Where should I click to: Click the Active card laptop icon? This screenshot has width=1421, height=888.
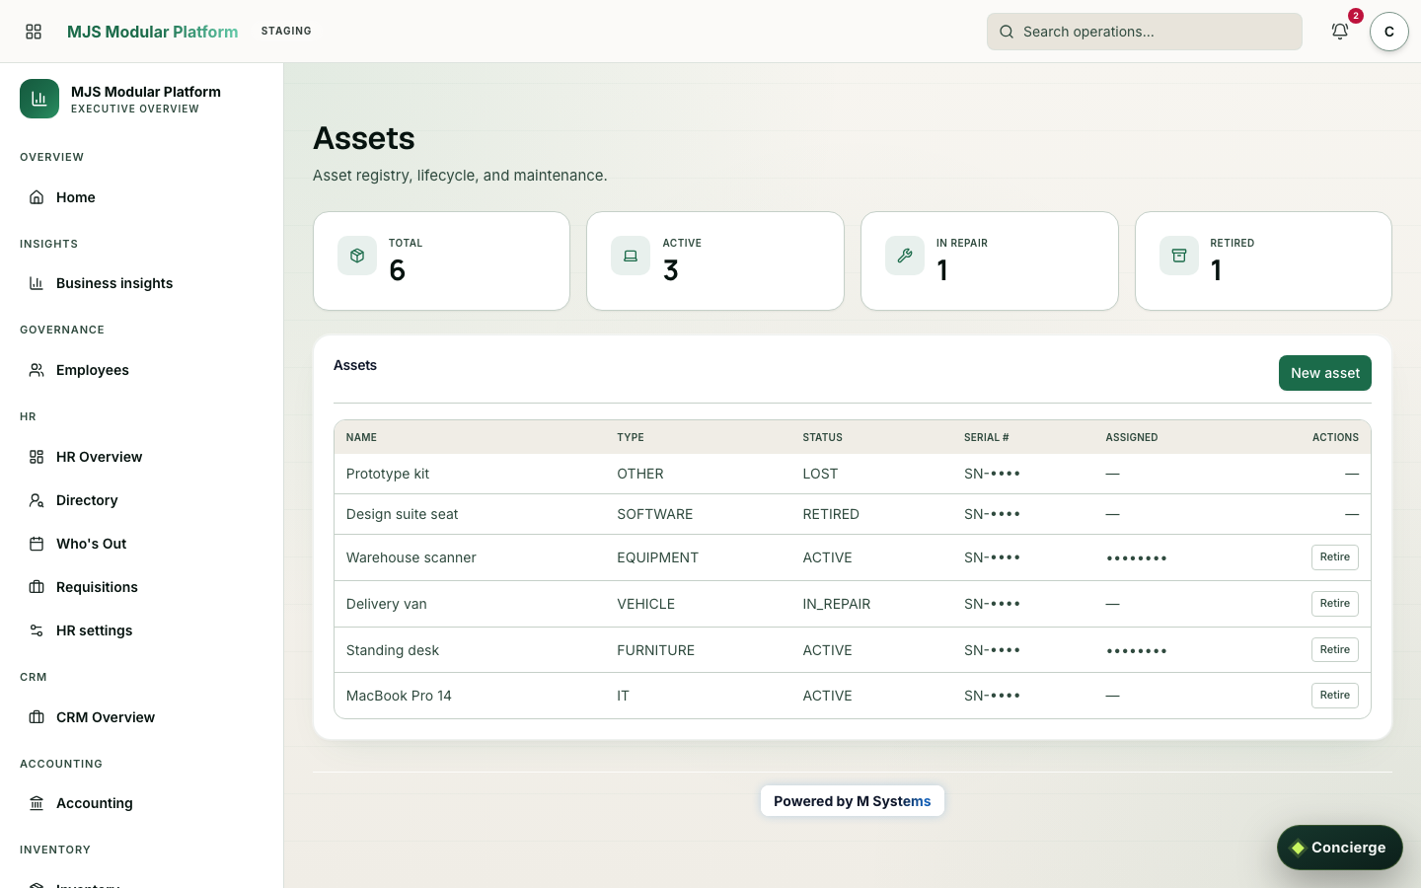tap(631, 256)
